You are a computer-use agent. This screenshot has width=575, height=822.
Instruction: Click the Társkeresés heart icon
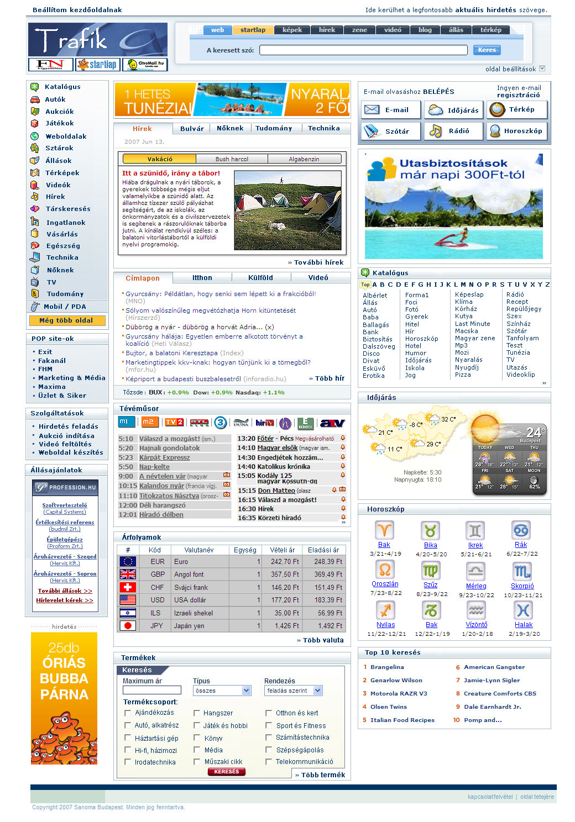point(35,209)
